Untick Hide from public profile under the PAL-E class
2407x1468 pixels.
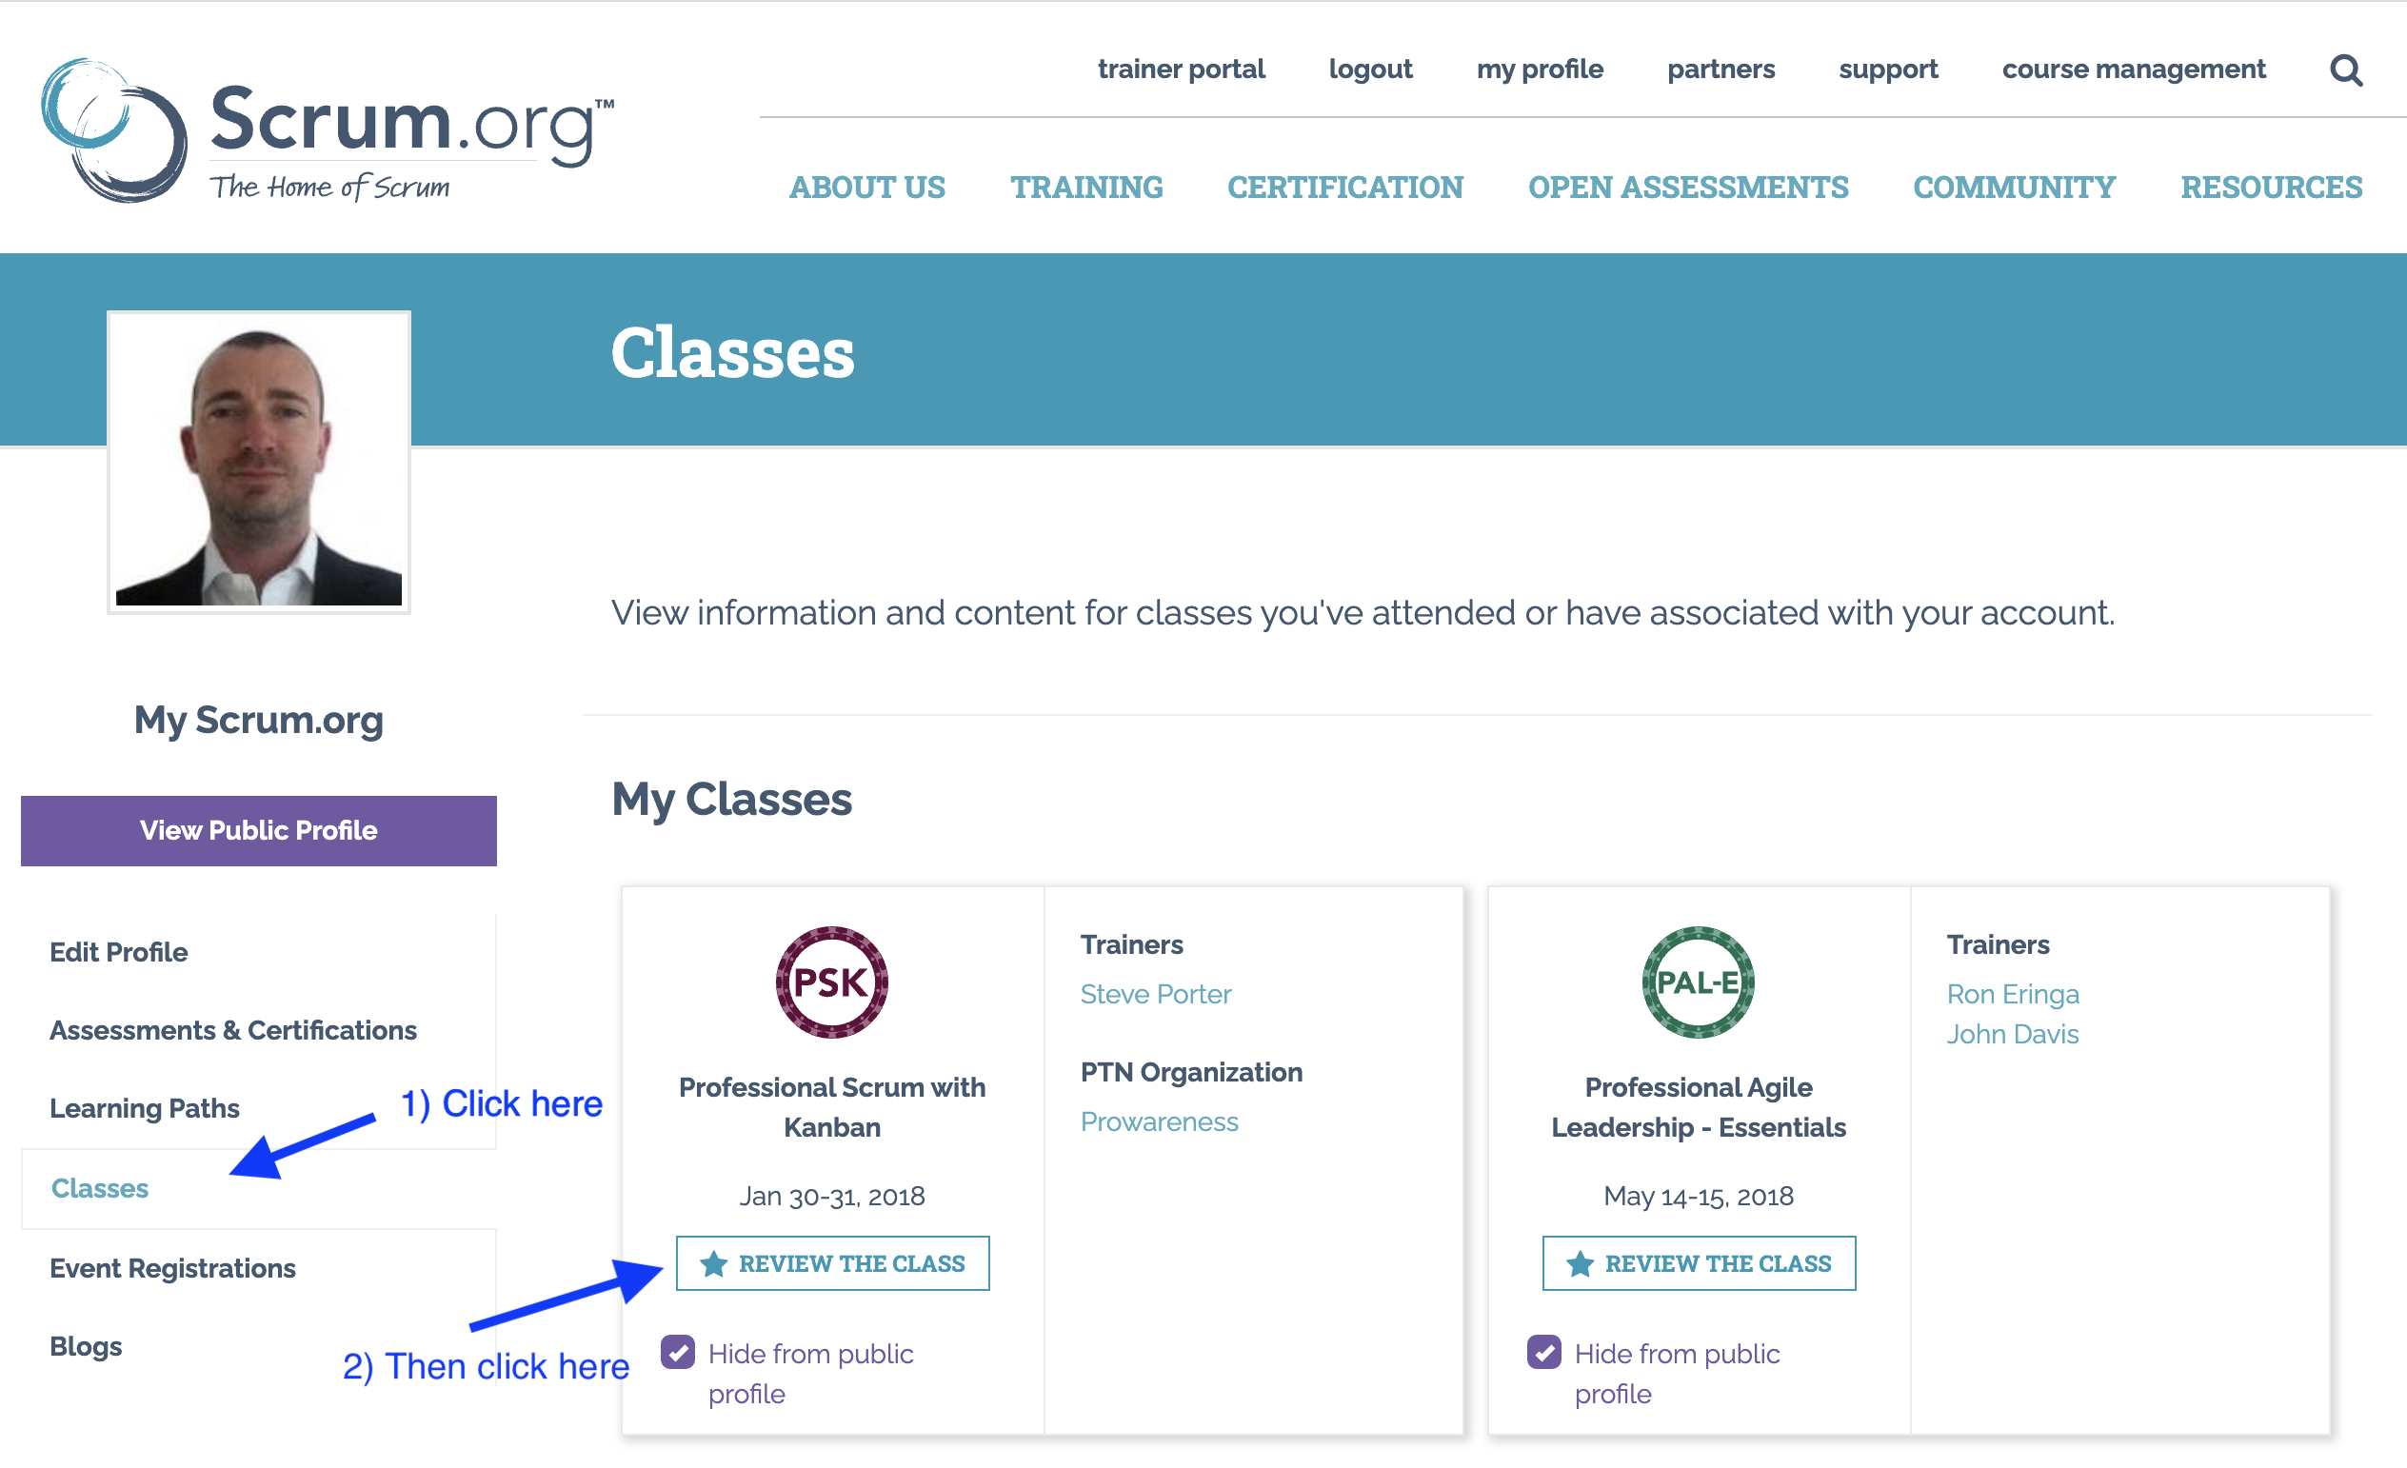click(x=1544, y=1353)
